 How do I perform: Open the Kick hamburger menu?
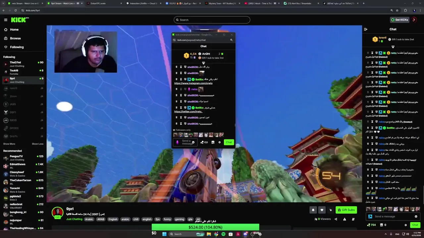point(6,20)
